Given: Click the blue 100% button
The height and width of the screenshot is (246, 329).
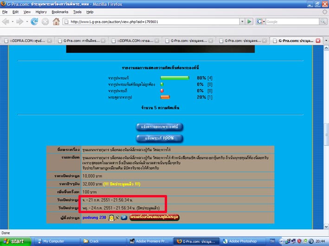Looking at the screenshot, I should click(160, 138).
